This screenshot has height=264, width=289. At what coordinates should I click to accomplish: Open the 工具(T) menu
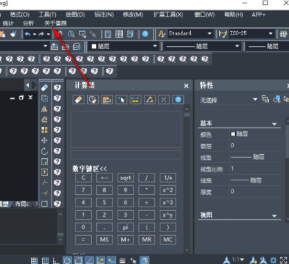click(48, 15)
